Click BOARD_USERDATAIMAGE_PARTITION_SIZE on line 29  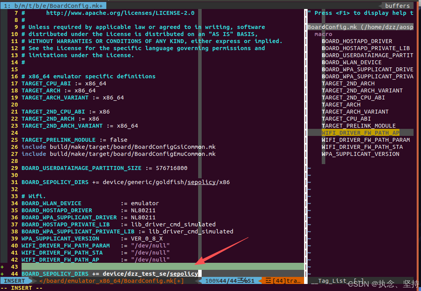point(81,168)
